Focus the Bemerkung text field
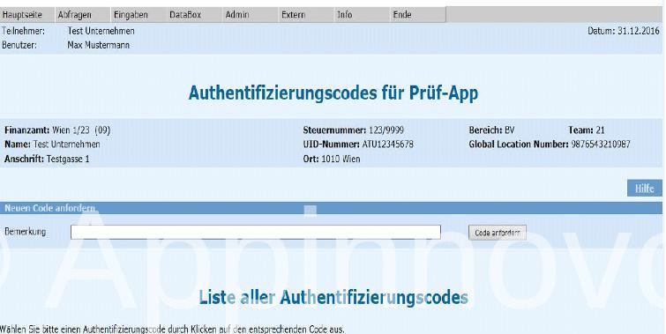The height and width of the screenshot is (334, 666). 256,232
